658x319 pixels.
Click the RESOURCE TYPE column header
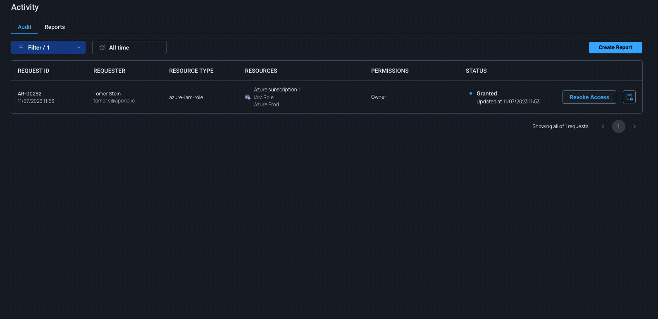pyautogui.click(x=191, y=71)
